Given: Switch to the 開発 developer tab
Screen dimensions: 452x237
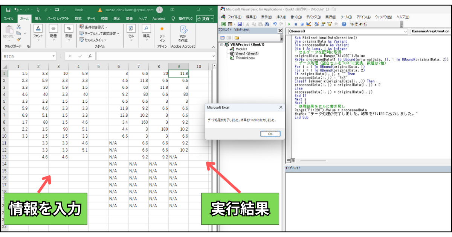Looking at the screenshot, I should (129, 18).
